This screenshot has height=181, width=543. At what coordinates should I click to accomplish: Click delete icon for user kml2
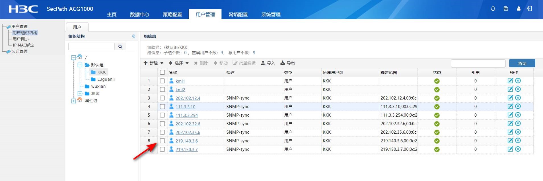pos(518,89)
